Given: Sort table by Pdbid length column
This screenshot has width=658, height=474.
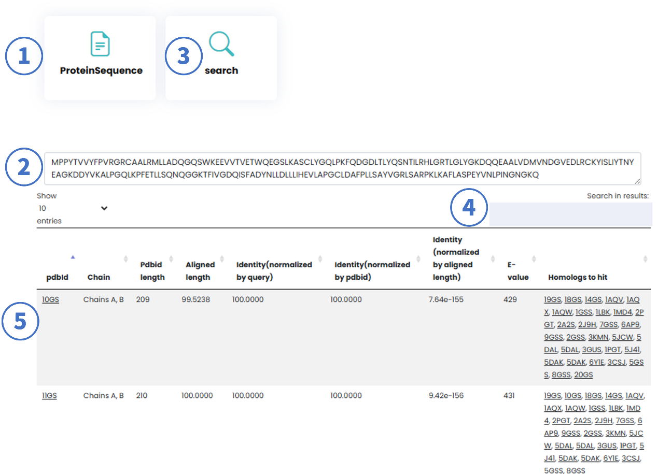Looking at the screenshot, I should pos(153,271).
